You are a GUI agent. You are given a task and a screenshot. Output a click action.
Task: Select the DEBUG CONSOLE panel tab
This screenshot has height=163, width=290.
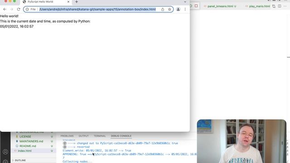click(121, 136)
